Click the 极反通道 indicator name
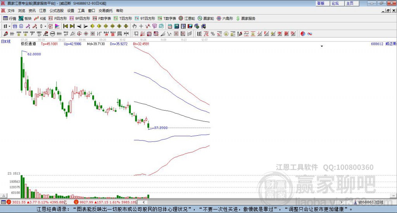 pos(28,44)
